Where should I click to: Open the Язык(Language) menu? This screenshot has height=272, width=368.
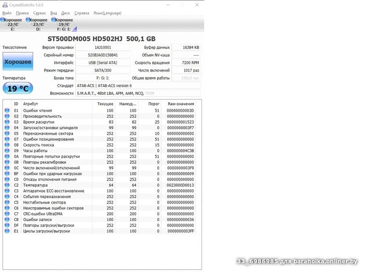pos(107,13)
